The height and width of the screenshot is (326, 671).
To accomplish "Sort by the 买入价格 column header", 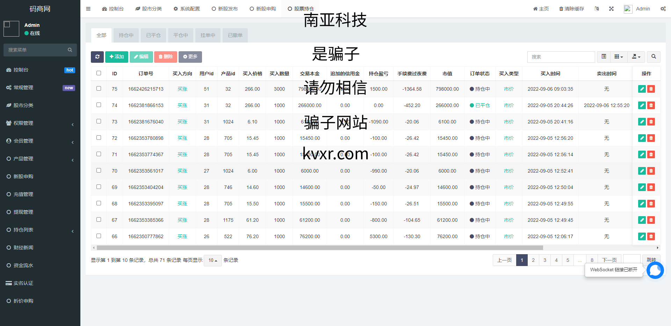I will coord(252,74).
